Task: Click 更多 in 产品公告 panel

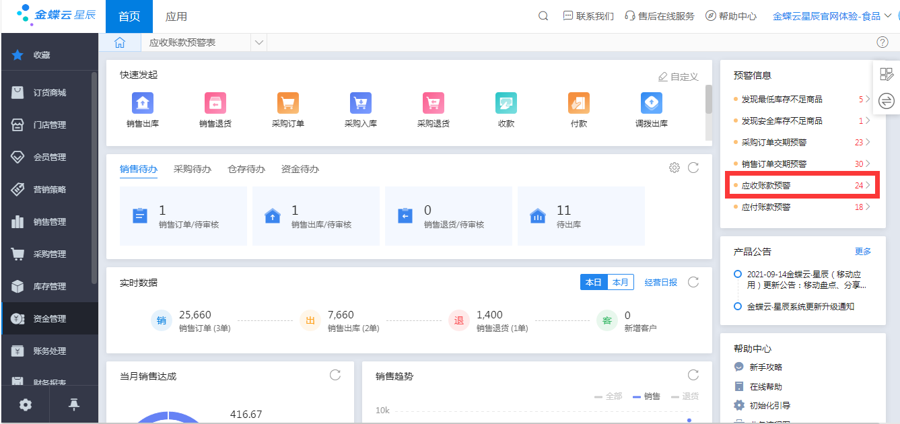Action: coord(862,252)
